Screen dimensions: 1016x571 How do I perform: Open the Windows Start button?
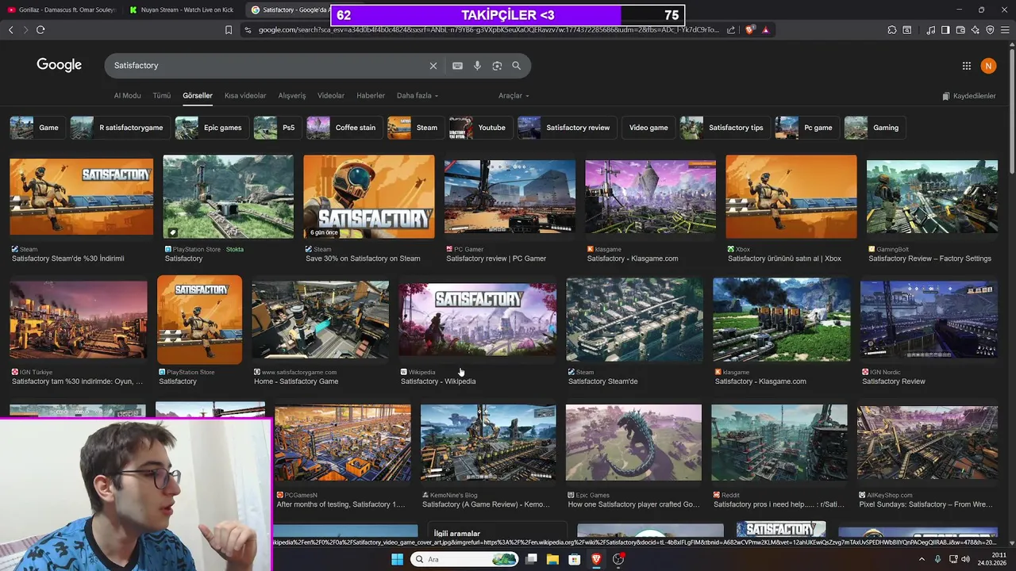coord(397,559)
